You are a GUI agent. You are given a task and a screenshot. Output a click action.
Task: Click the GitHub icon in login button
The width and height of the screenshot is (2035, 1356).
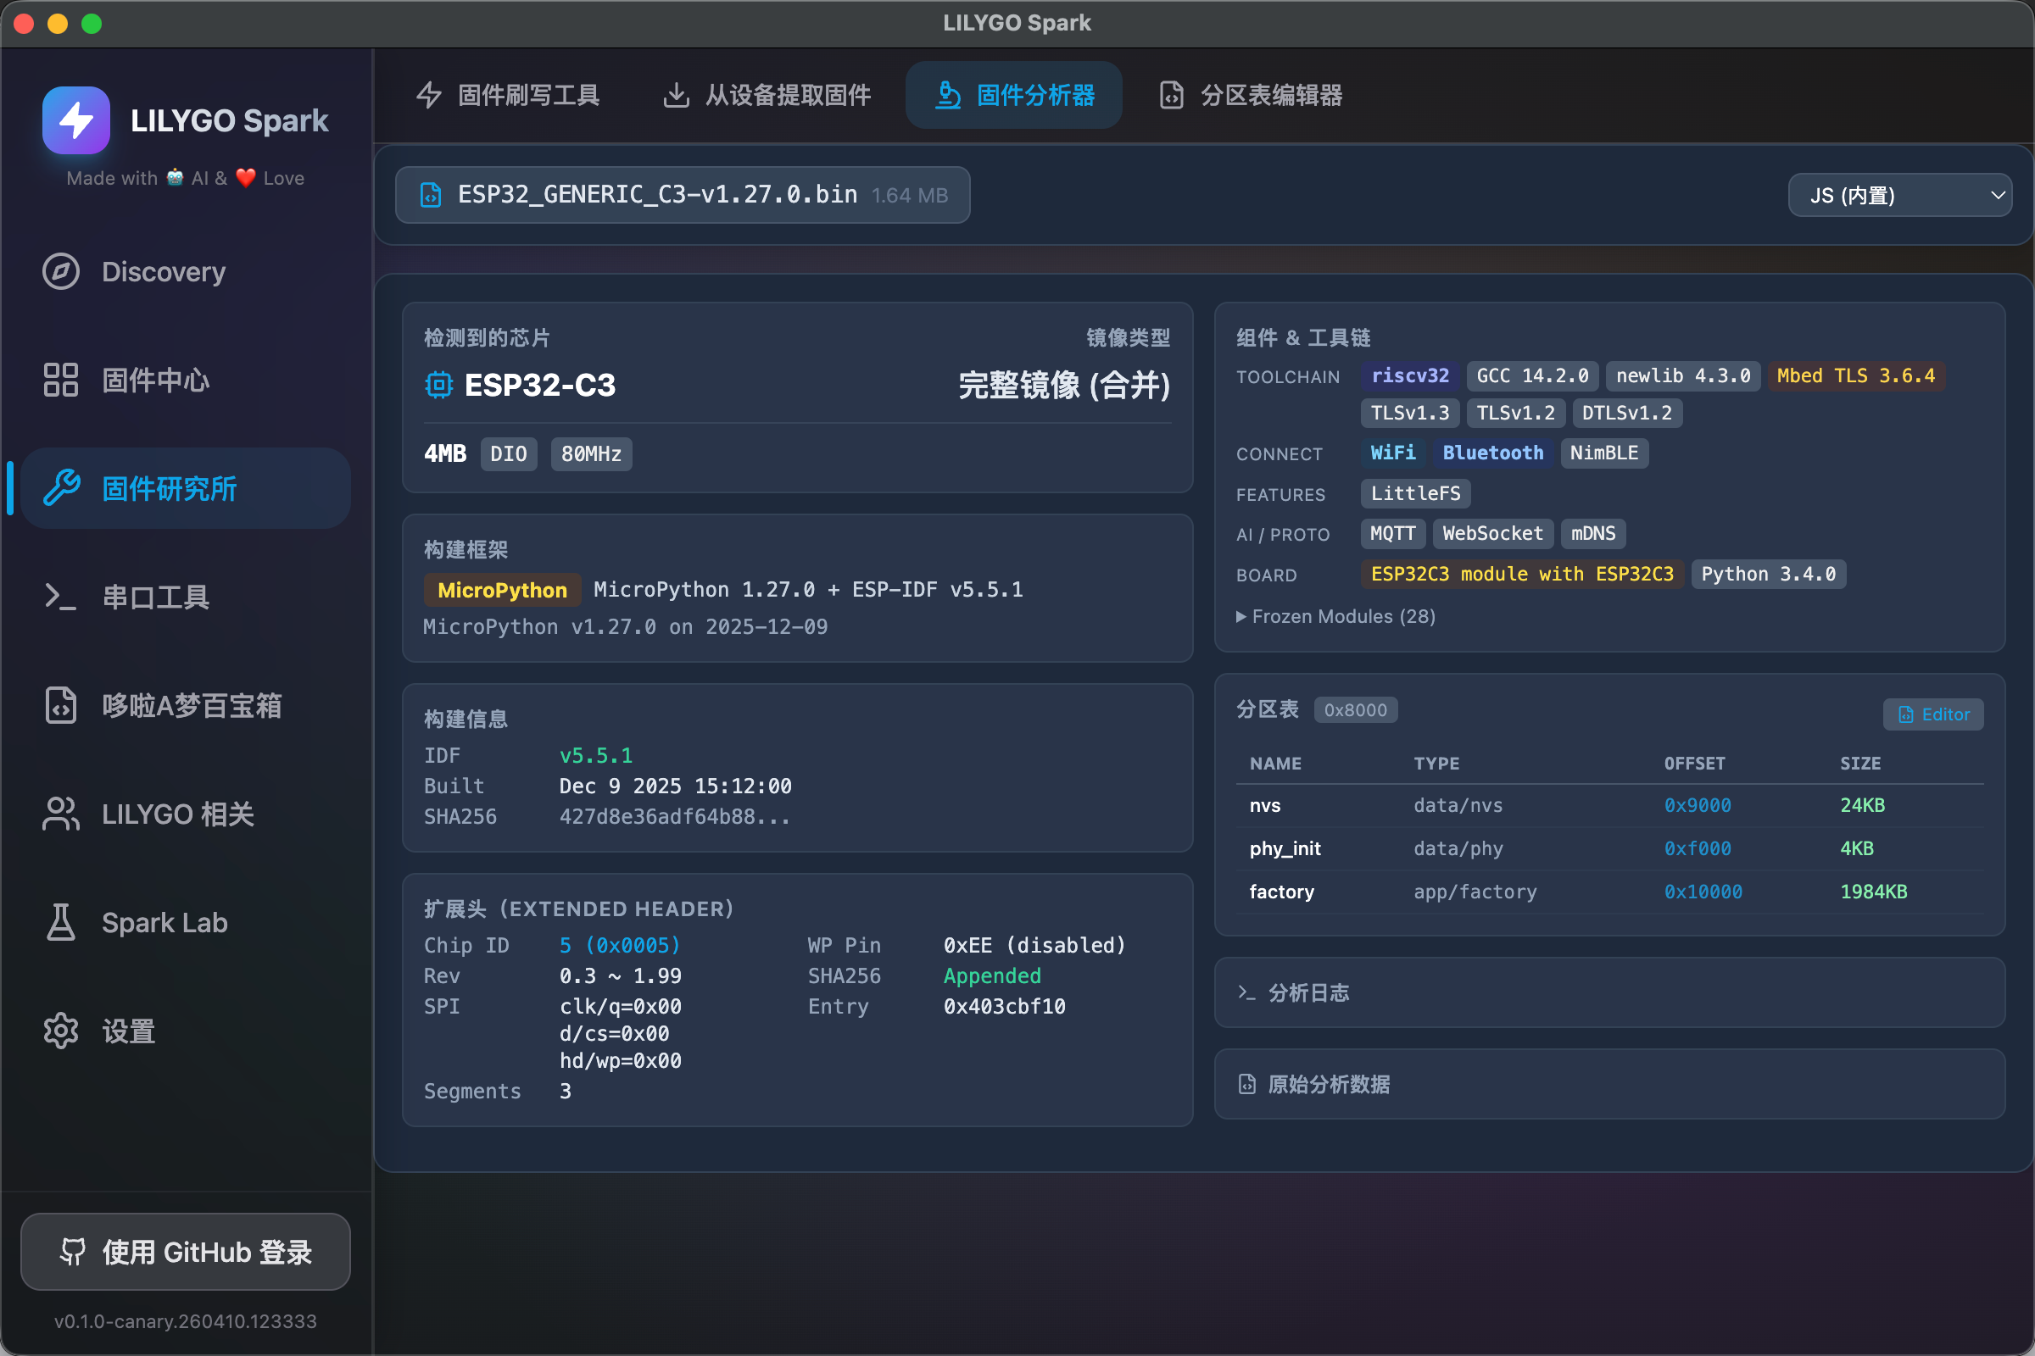(73, 1252)
